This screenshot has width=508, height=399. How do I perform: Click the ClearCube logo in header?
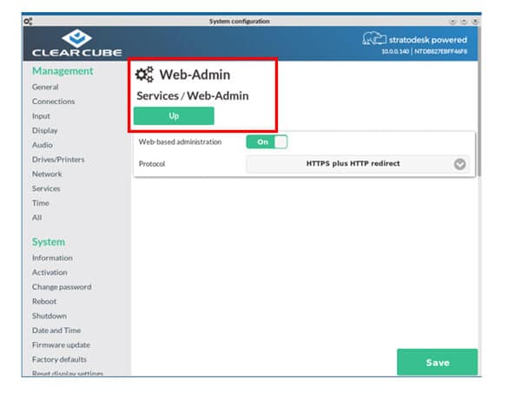click(76, 43)
